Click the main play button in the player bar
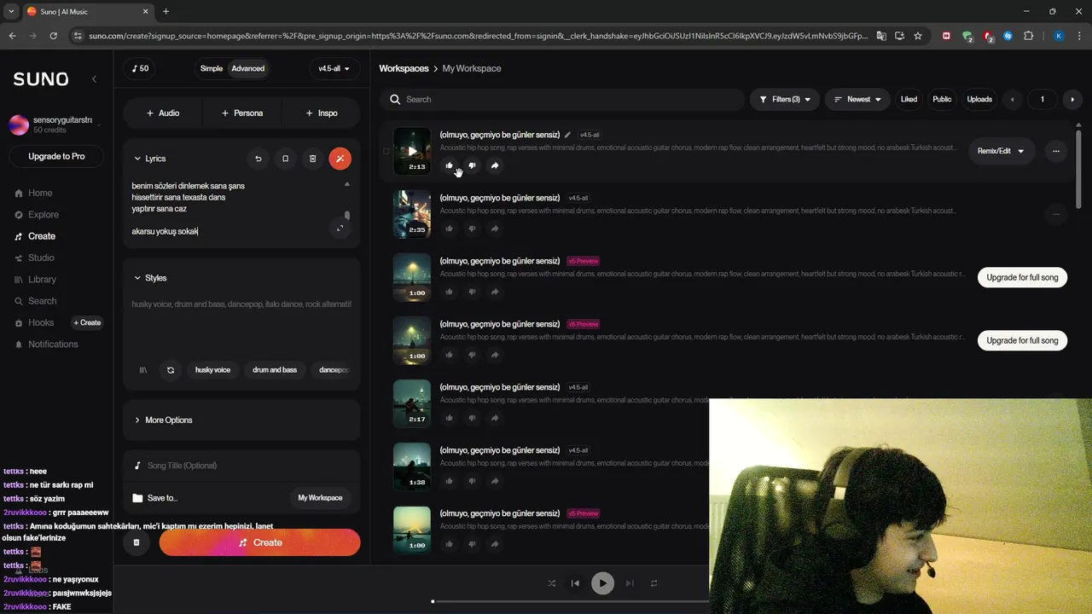Image resolution: width=1092 pixels, height=614 pixels. (x=602, y=583)
